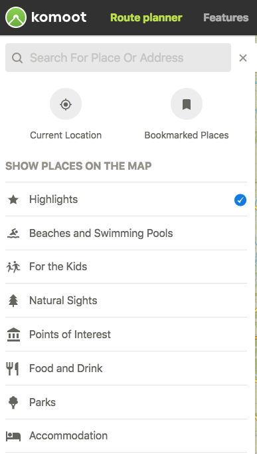Click the Highlights star icon
The image size is (257, 454).
pos(13,200)
